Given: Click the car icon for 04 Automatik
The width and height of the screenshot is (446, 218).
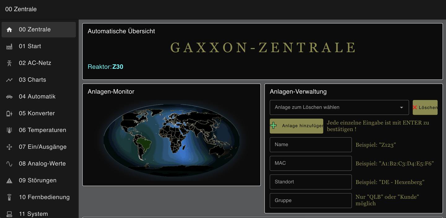Looking at the screenshot, I should pyautogui.click(x=9, y=97).
